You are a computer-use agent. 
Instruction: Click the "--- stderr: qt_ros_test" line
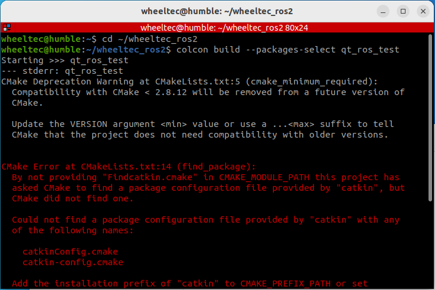click(62, 71)
